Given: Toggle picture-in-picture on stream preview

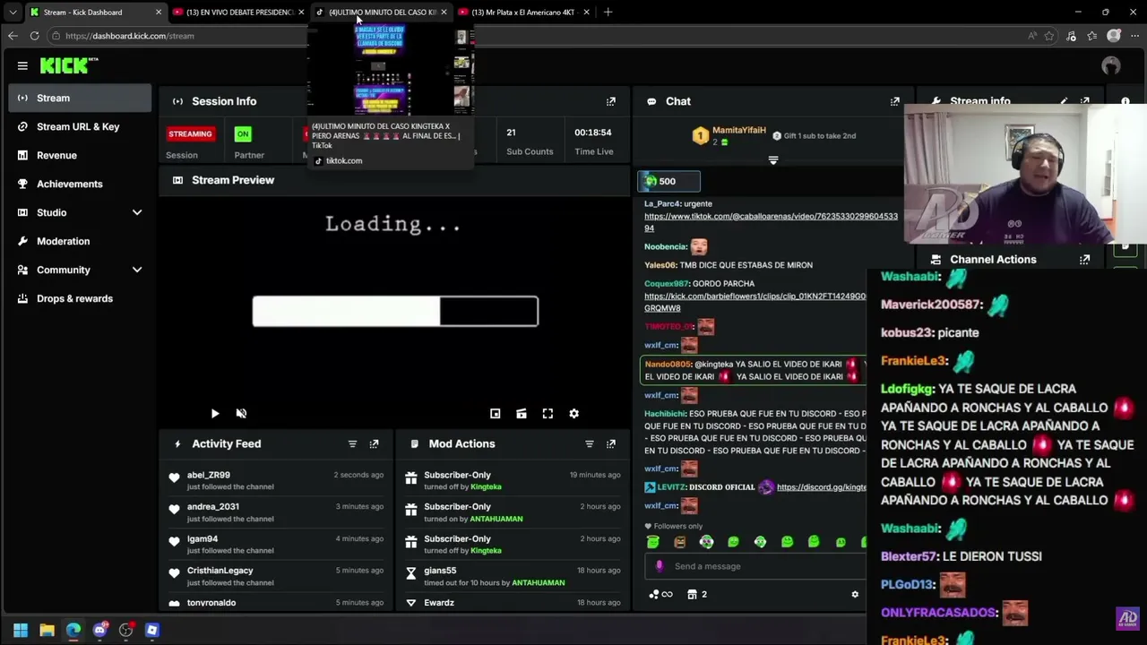Looking at the screenshot, I should (495, 413).
